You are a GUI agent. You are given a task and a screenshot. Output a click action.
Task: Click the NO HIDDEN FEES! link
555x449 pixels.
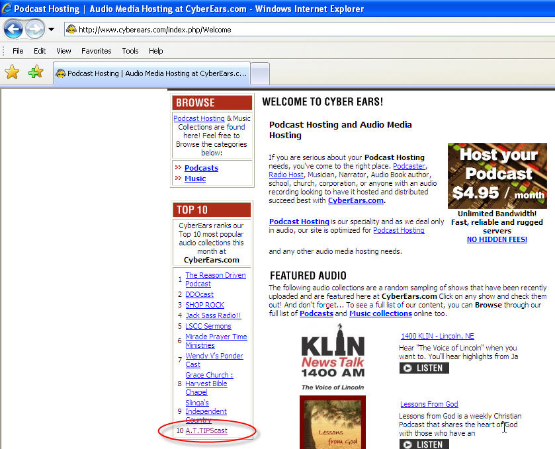tap(497, 239)
